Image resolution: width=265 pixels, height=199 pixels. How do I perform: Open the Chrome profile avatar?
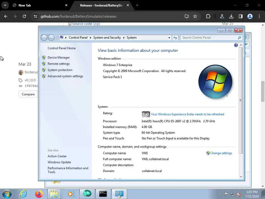coord(250,16)
